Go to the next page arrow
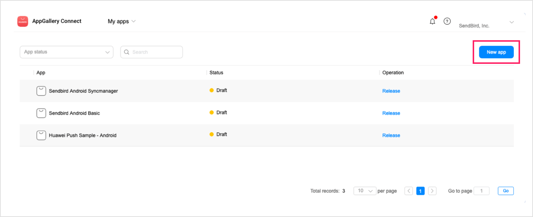This screenshot has height=217, width=533. 432,191
